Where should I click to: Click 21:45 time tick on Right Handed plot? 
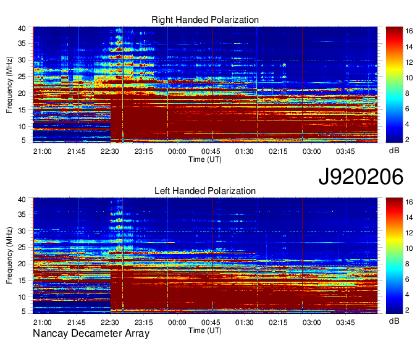(x=77, y=151)
